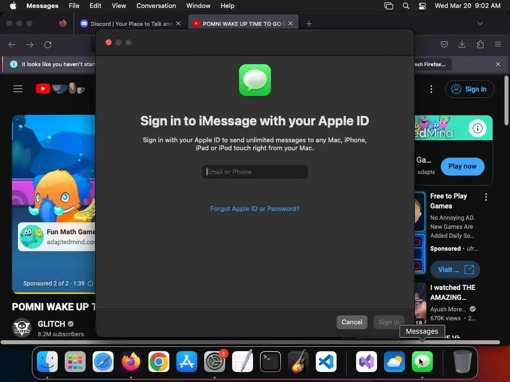Click YouTube Sign in button
Image resolution: width=510 pixels, height=382 pixels.
[x=470, y=89]
